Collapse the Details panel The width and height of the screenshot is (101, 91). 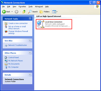30,75
